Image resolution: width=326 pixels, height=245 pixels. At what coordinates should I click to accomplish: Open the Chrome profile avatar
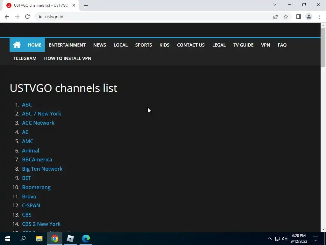tap(309, 17)
